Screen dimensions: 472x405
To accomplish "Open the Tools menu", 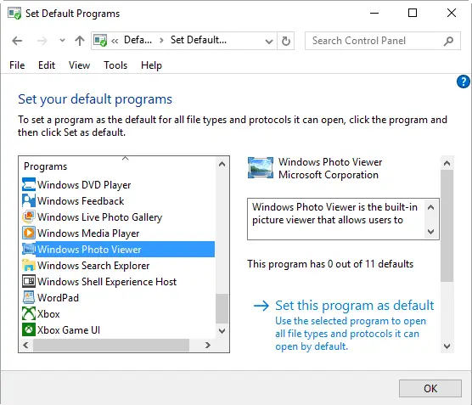I will tap(115, 65).
